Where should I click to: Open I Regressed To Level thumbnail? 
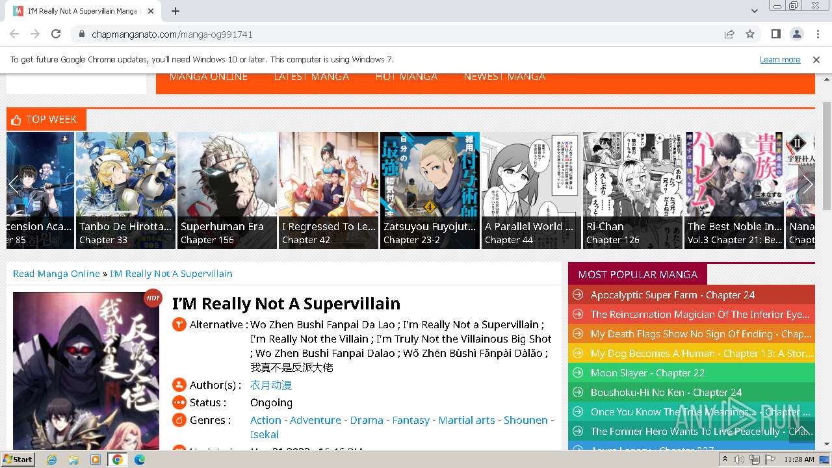click(328, 190)
